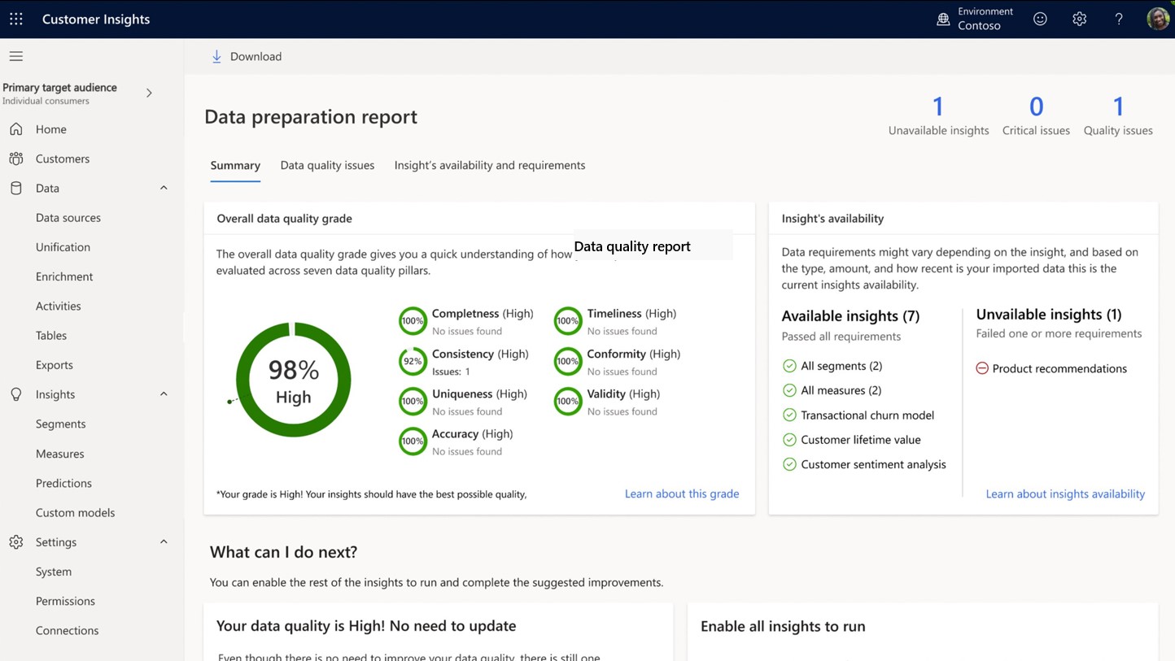Select the Insights lightbulb icon
The image size is (1175, 661).
click(16, 394)
